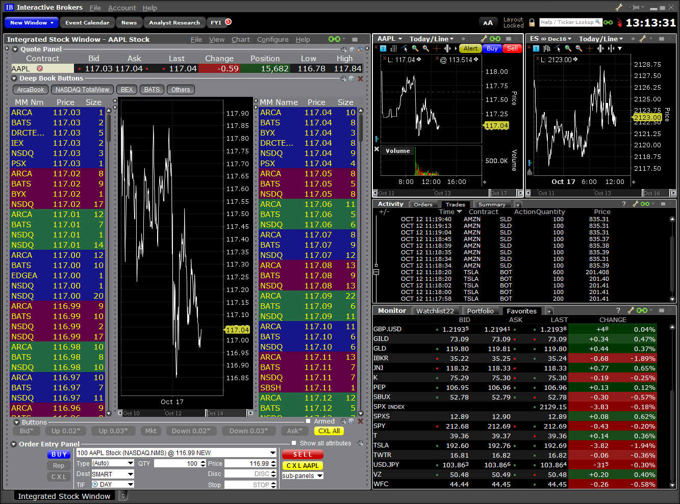Zoom out on the ES Dec16 chart
Screen dimensions: 680x504
(x=578, y=48)
